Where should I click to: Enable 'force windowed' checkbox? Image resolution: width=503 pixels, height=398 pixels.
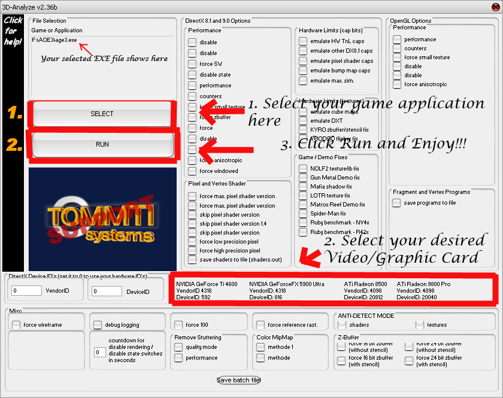pos(192,171)
